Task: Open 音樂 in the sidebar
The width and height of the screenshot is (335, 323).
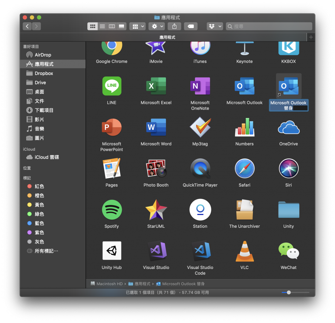Action: pos(53,129)
